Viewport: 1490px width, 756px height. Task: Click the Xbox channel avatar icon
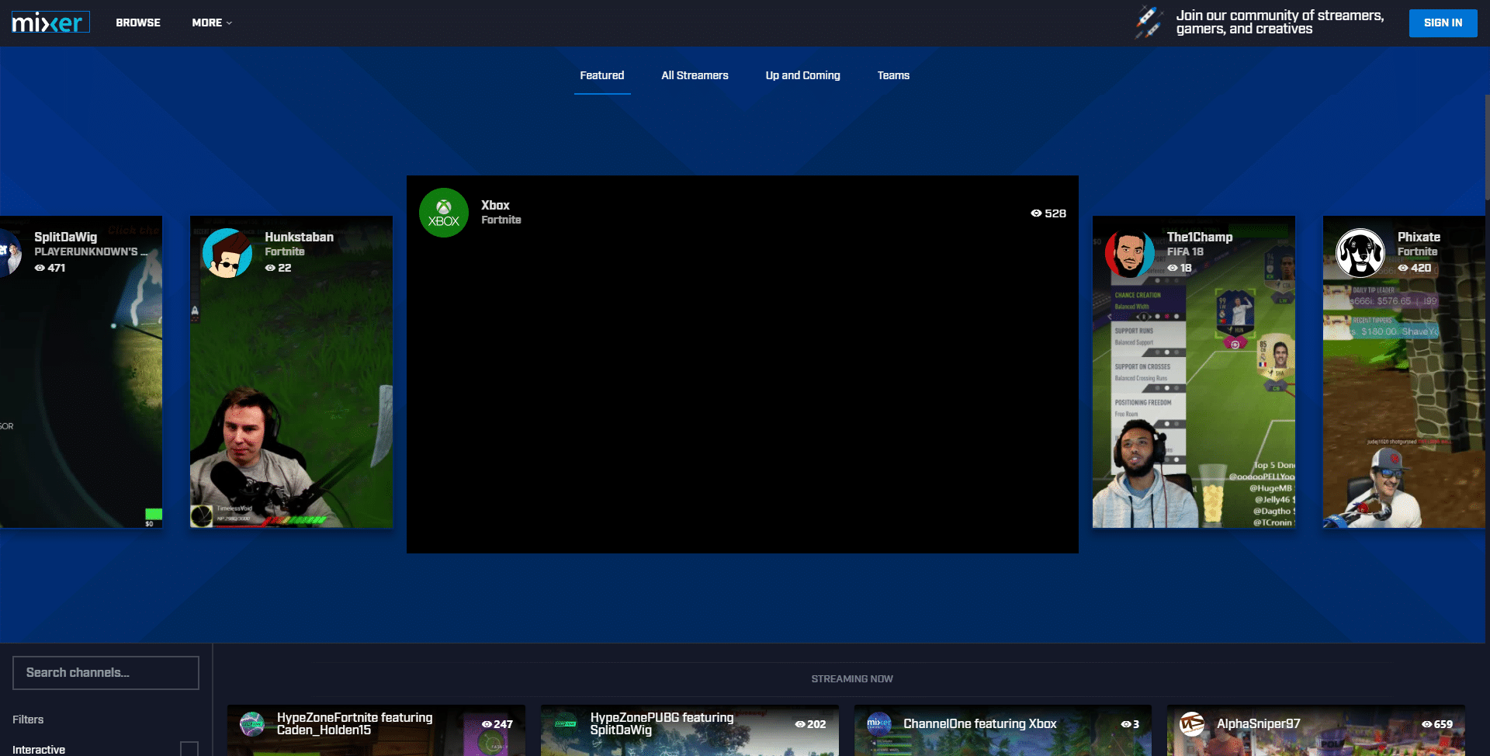(444, 213)
